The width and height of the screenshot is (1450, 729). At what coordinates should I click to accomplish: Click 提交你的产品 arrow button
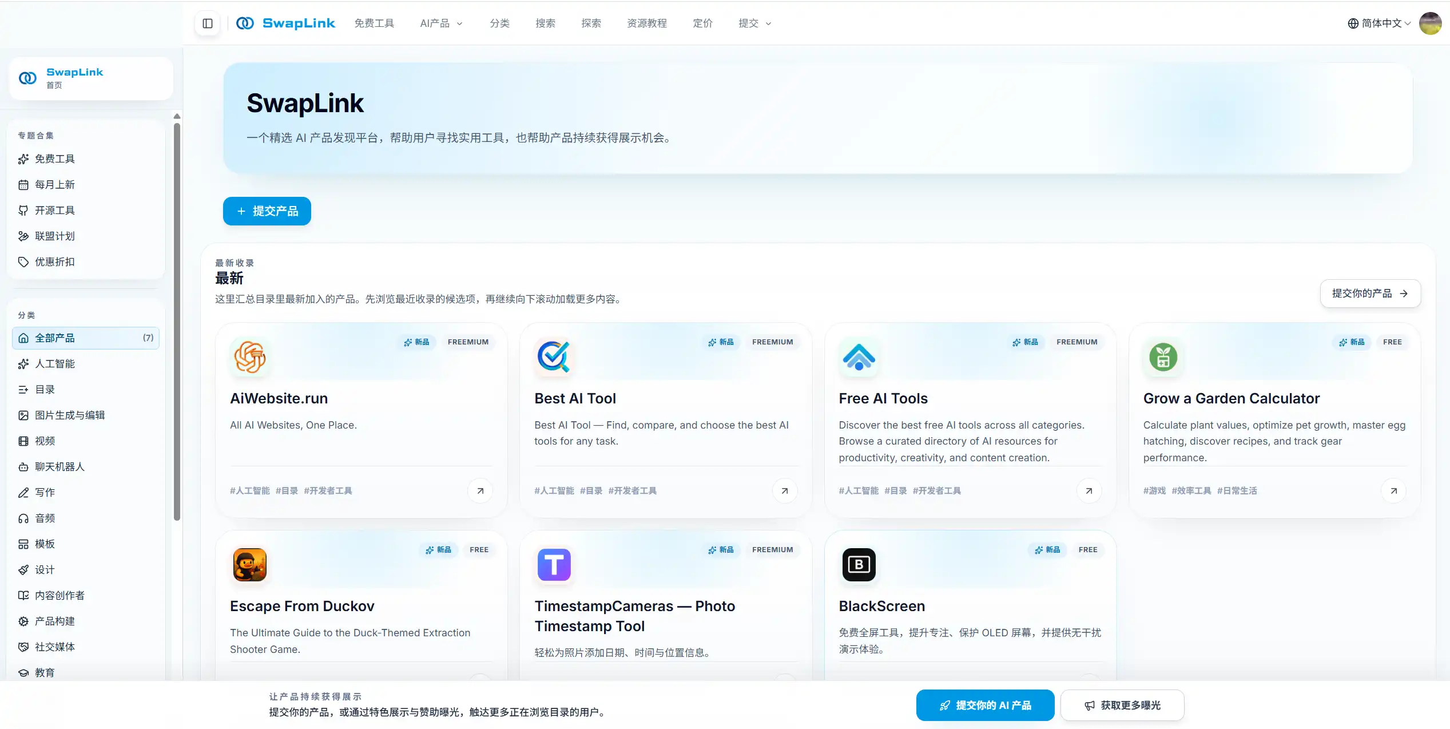tap(1370, 294)
